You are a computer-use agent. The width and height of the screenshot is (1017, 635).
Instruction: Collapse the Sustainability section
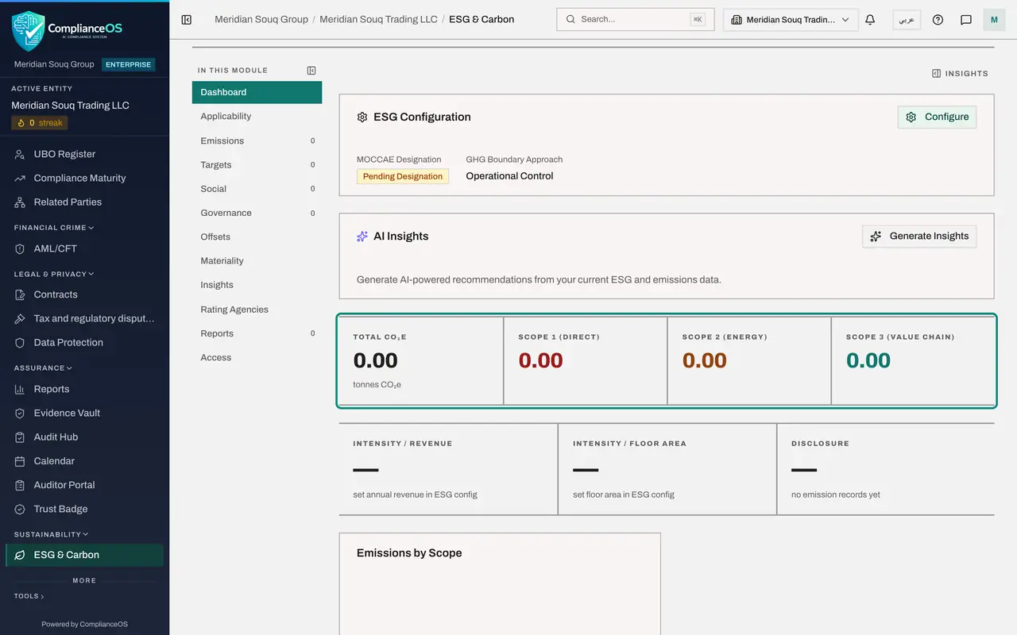(x=51, y=534)
